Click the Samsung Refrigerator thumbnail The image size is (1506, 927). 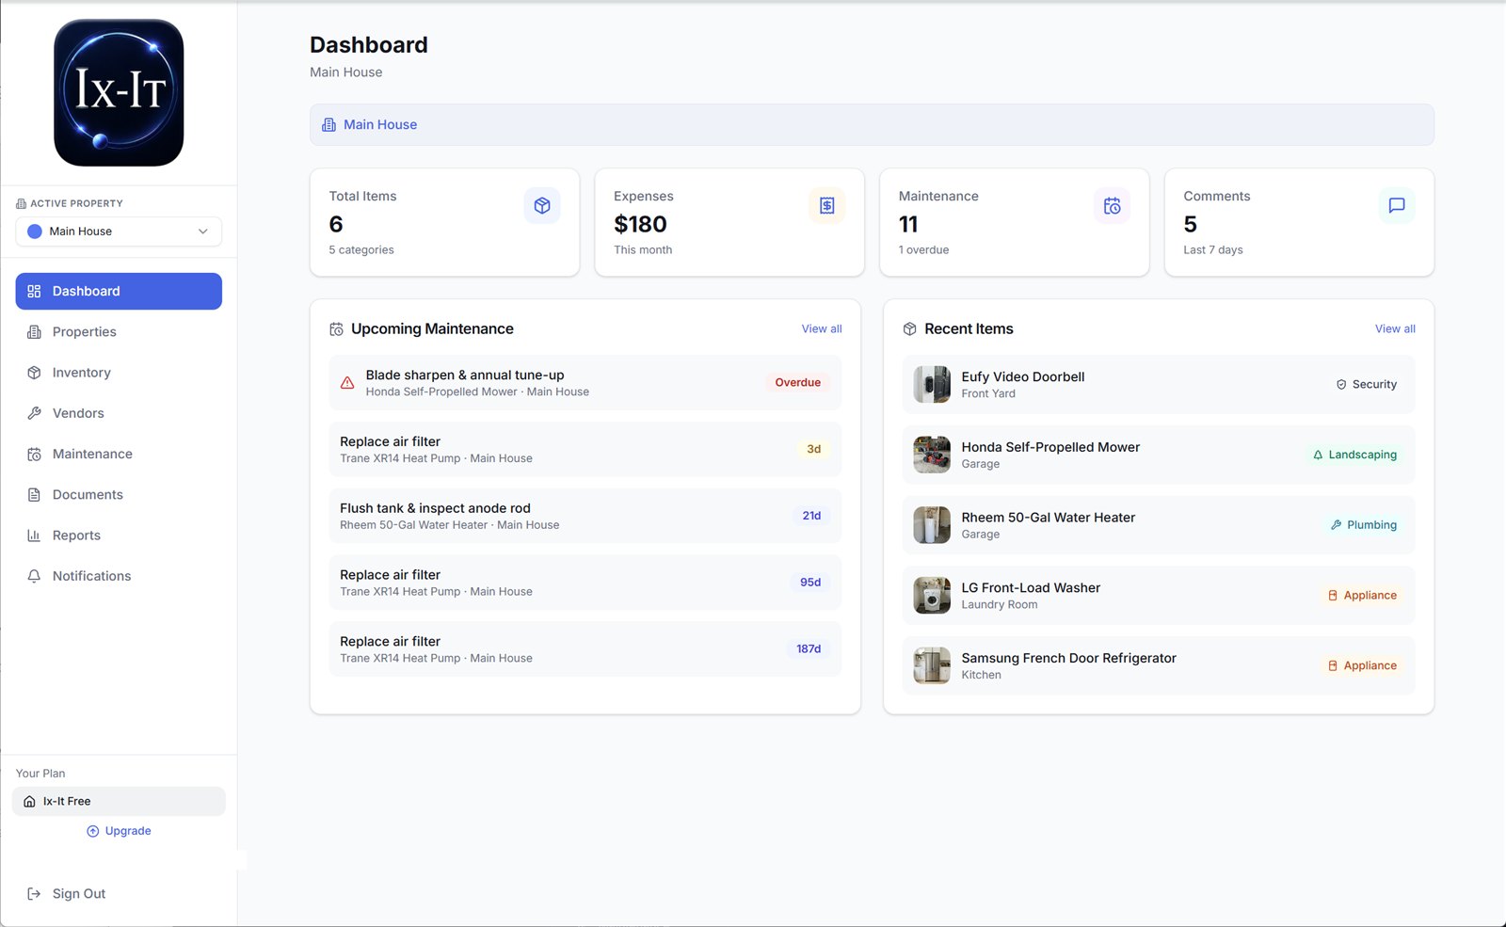[x=932, y=665]
